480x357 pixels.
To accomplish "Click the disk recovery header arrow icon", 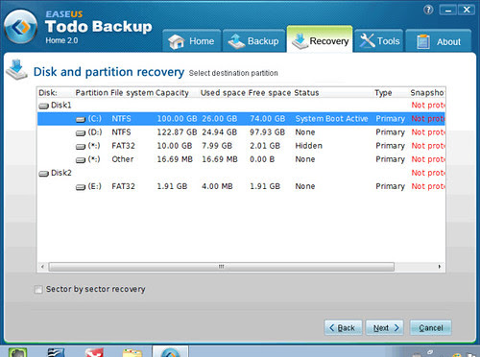I will point(16,69).
